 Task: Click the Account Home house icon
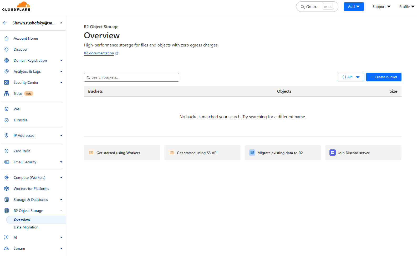pos(7,38)
